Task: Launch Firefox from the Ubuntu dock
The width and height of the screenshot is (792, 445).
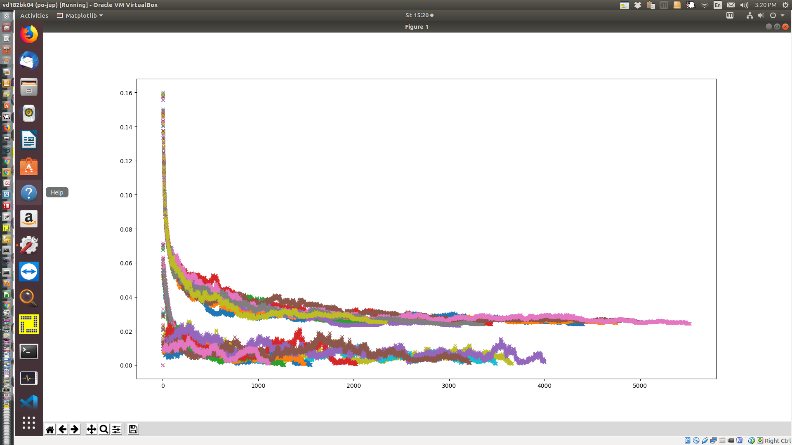Action: point(29,34)
